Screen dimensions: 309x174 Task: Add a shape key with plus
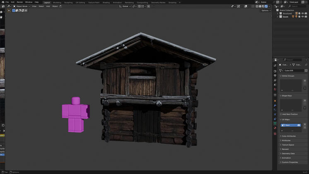[305, 101]
